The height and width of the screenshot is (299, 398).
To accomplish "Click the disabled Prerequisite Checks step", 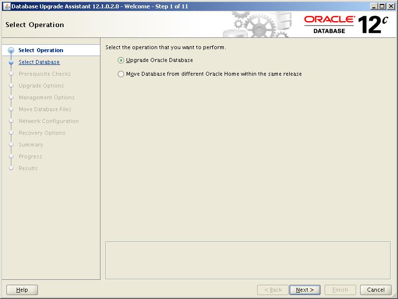I will coord(45,74).
